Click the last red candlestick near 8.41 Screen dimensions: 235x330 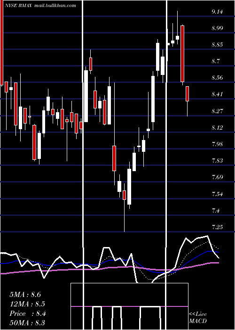point(187,101)
